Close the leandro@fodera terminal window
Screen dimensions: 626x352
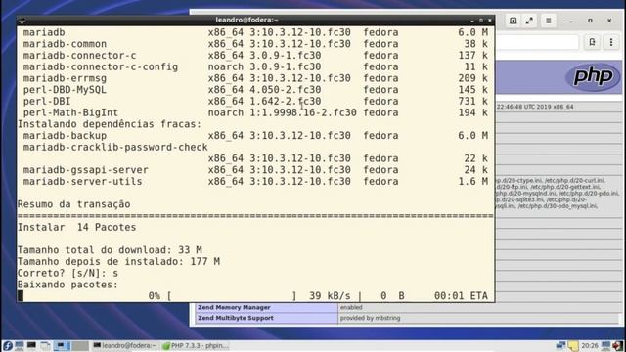pos(490,20)
